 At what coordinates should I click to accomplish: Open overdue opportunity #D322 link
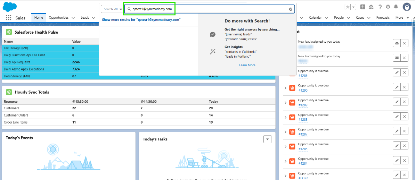[303, 178]
